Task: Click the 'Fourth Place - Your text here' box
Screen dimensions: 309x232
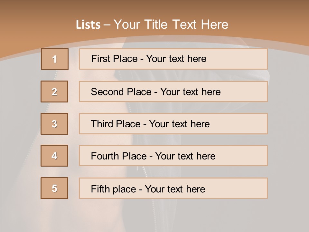Action: coord(173,156)
